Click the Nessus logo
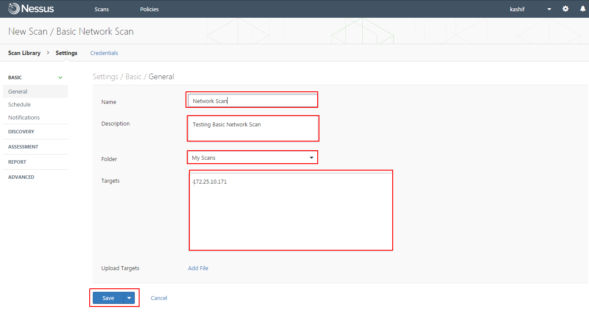Screen dimensions: 589x313 [31, 9]
